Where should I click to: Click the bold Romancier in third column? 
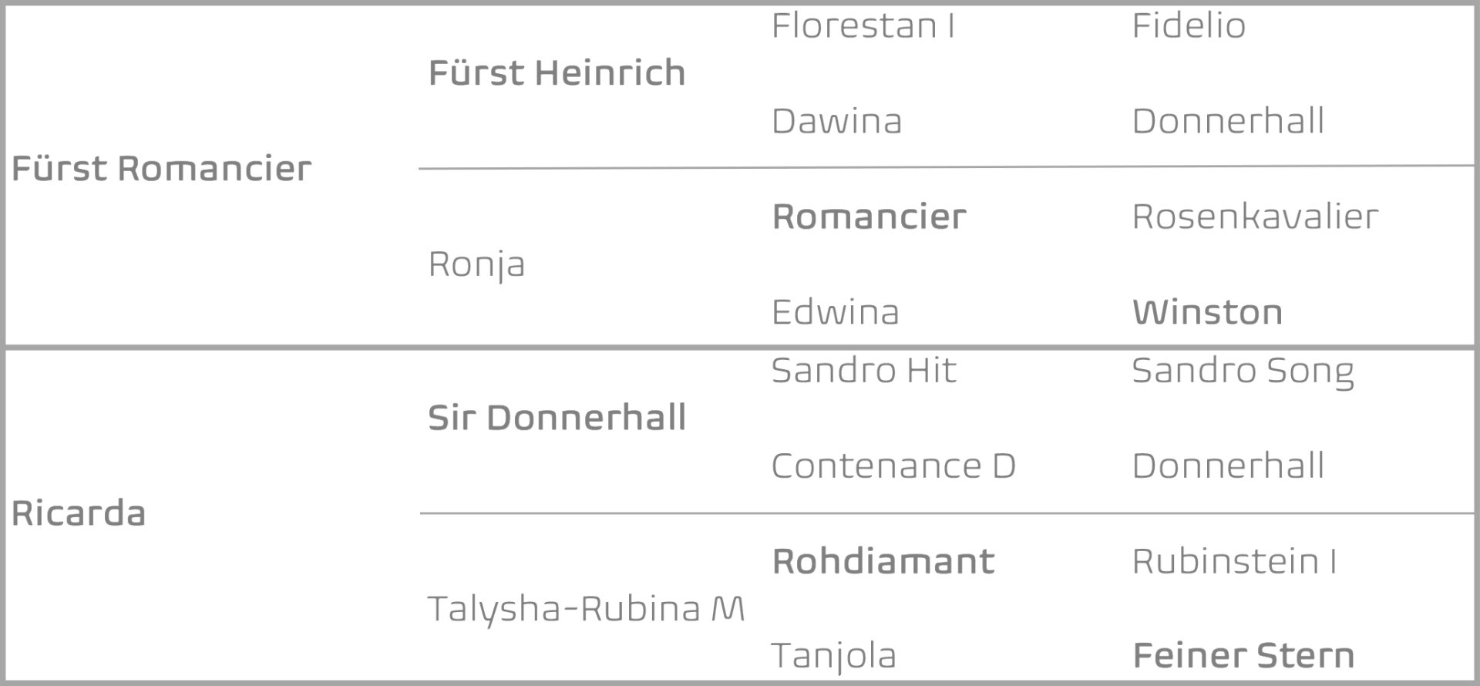pos(869,217)
